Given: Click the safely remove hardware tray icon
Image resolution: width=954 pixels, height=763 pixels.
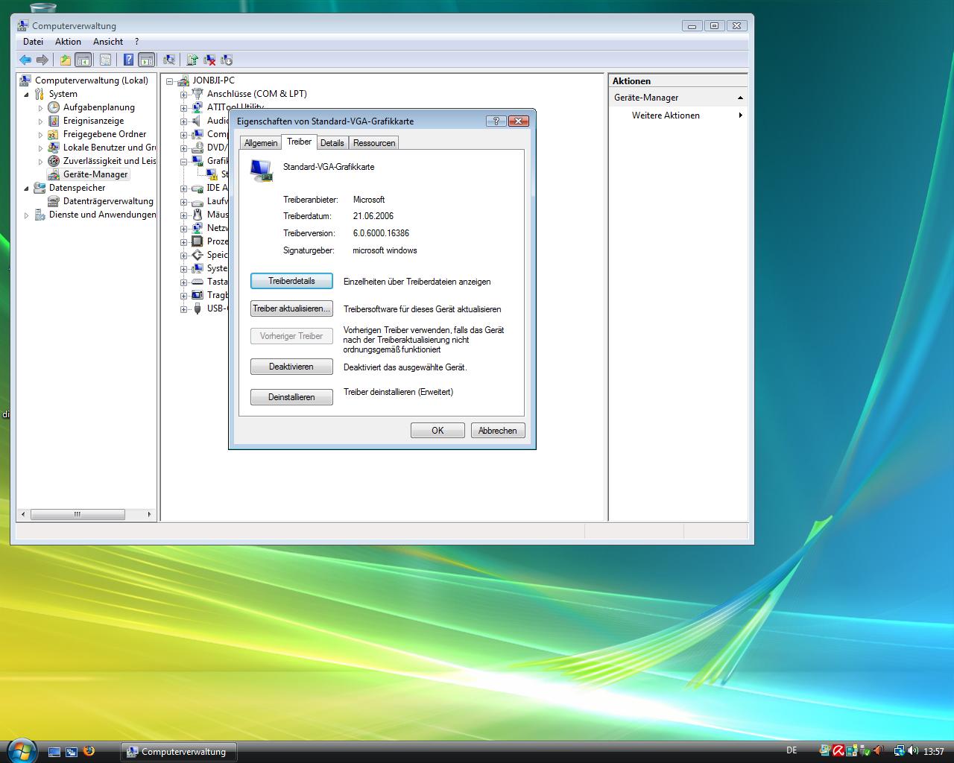Looking at the screenshot, I should [x=864, y=751].
